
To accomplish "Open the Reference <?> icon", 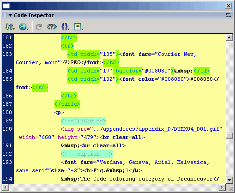I will click(52, 27).
